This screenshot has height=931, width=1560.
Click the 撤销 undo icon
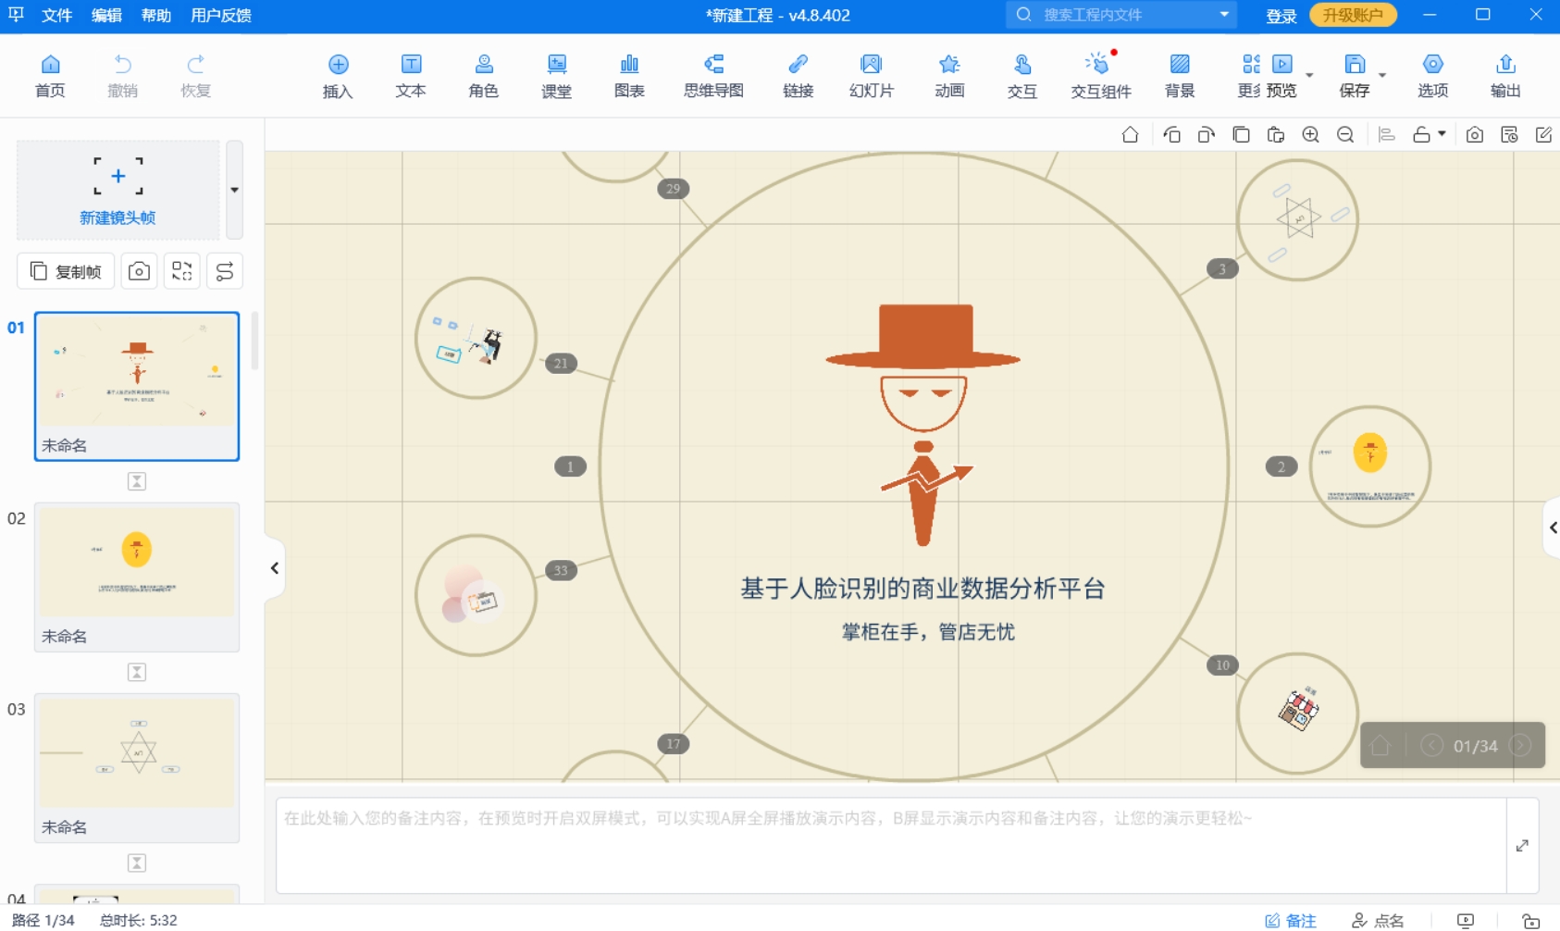pyautogui.click(x=122, y=76)
